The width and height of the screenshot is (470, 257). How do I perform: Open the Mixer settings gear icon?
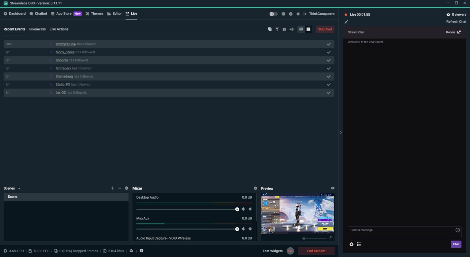[x=255, y=188]
